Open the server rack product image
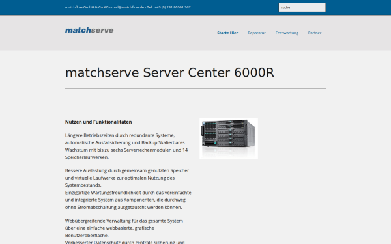The height and width of the screenshot is (244, 391). [x=229, y=139]
